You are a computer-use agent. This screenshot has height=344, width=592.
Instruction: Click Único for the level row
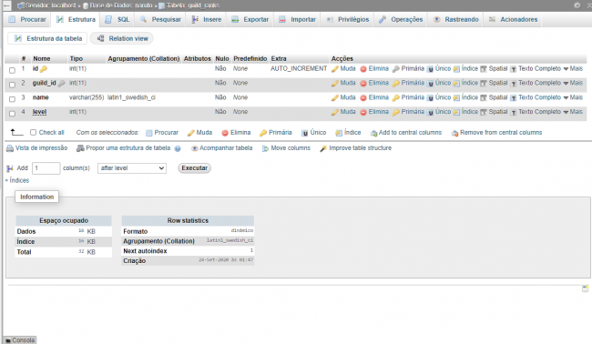(x=439, y=112)
